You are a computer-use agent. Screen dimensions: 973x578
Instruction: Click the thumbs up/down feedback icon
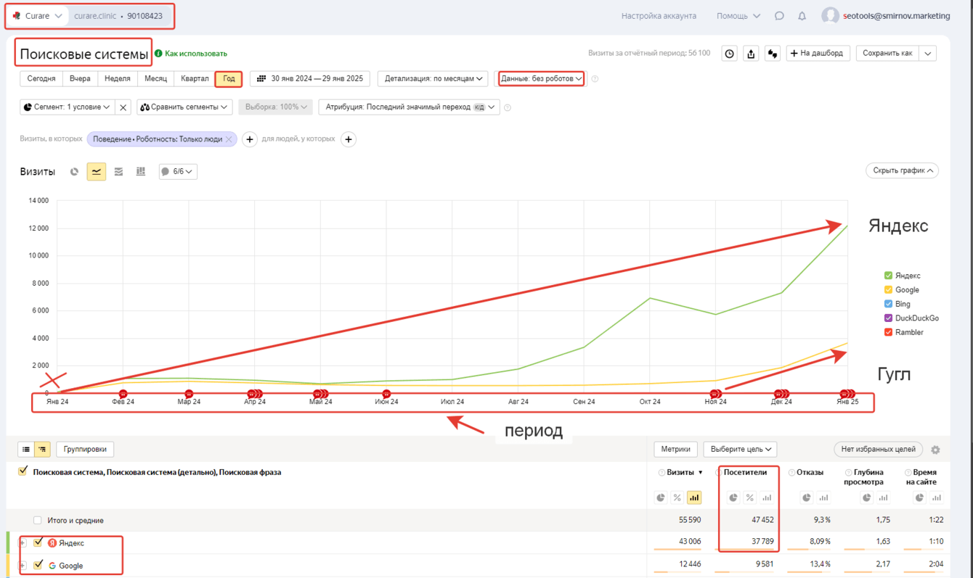tap(773, 54)
